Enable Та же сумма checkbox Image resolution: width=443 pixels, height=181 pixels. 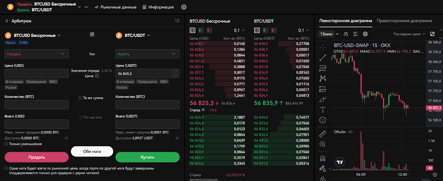click(x=81, y=98)
